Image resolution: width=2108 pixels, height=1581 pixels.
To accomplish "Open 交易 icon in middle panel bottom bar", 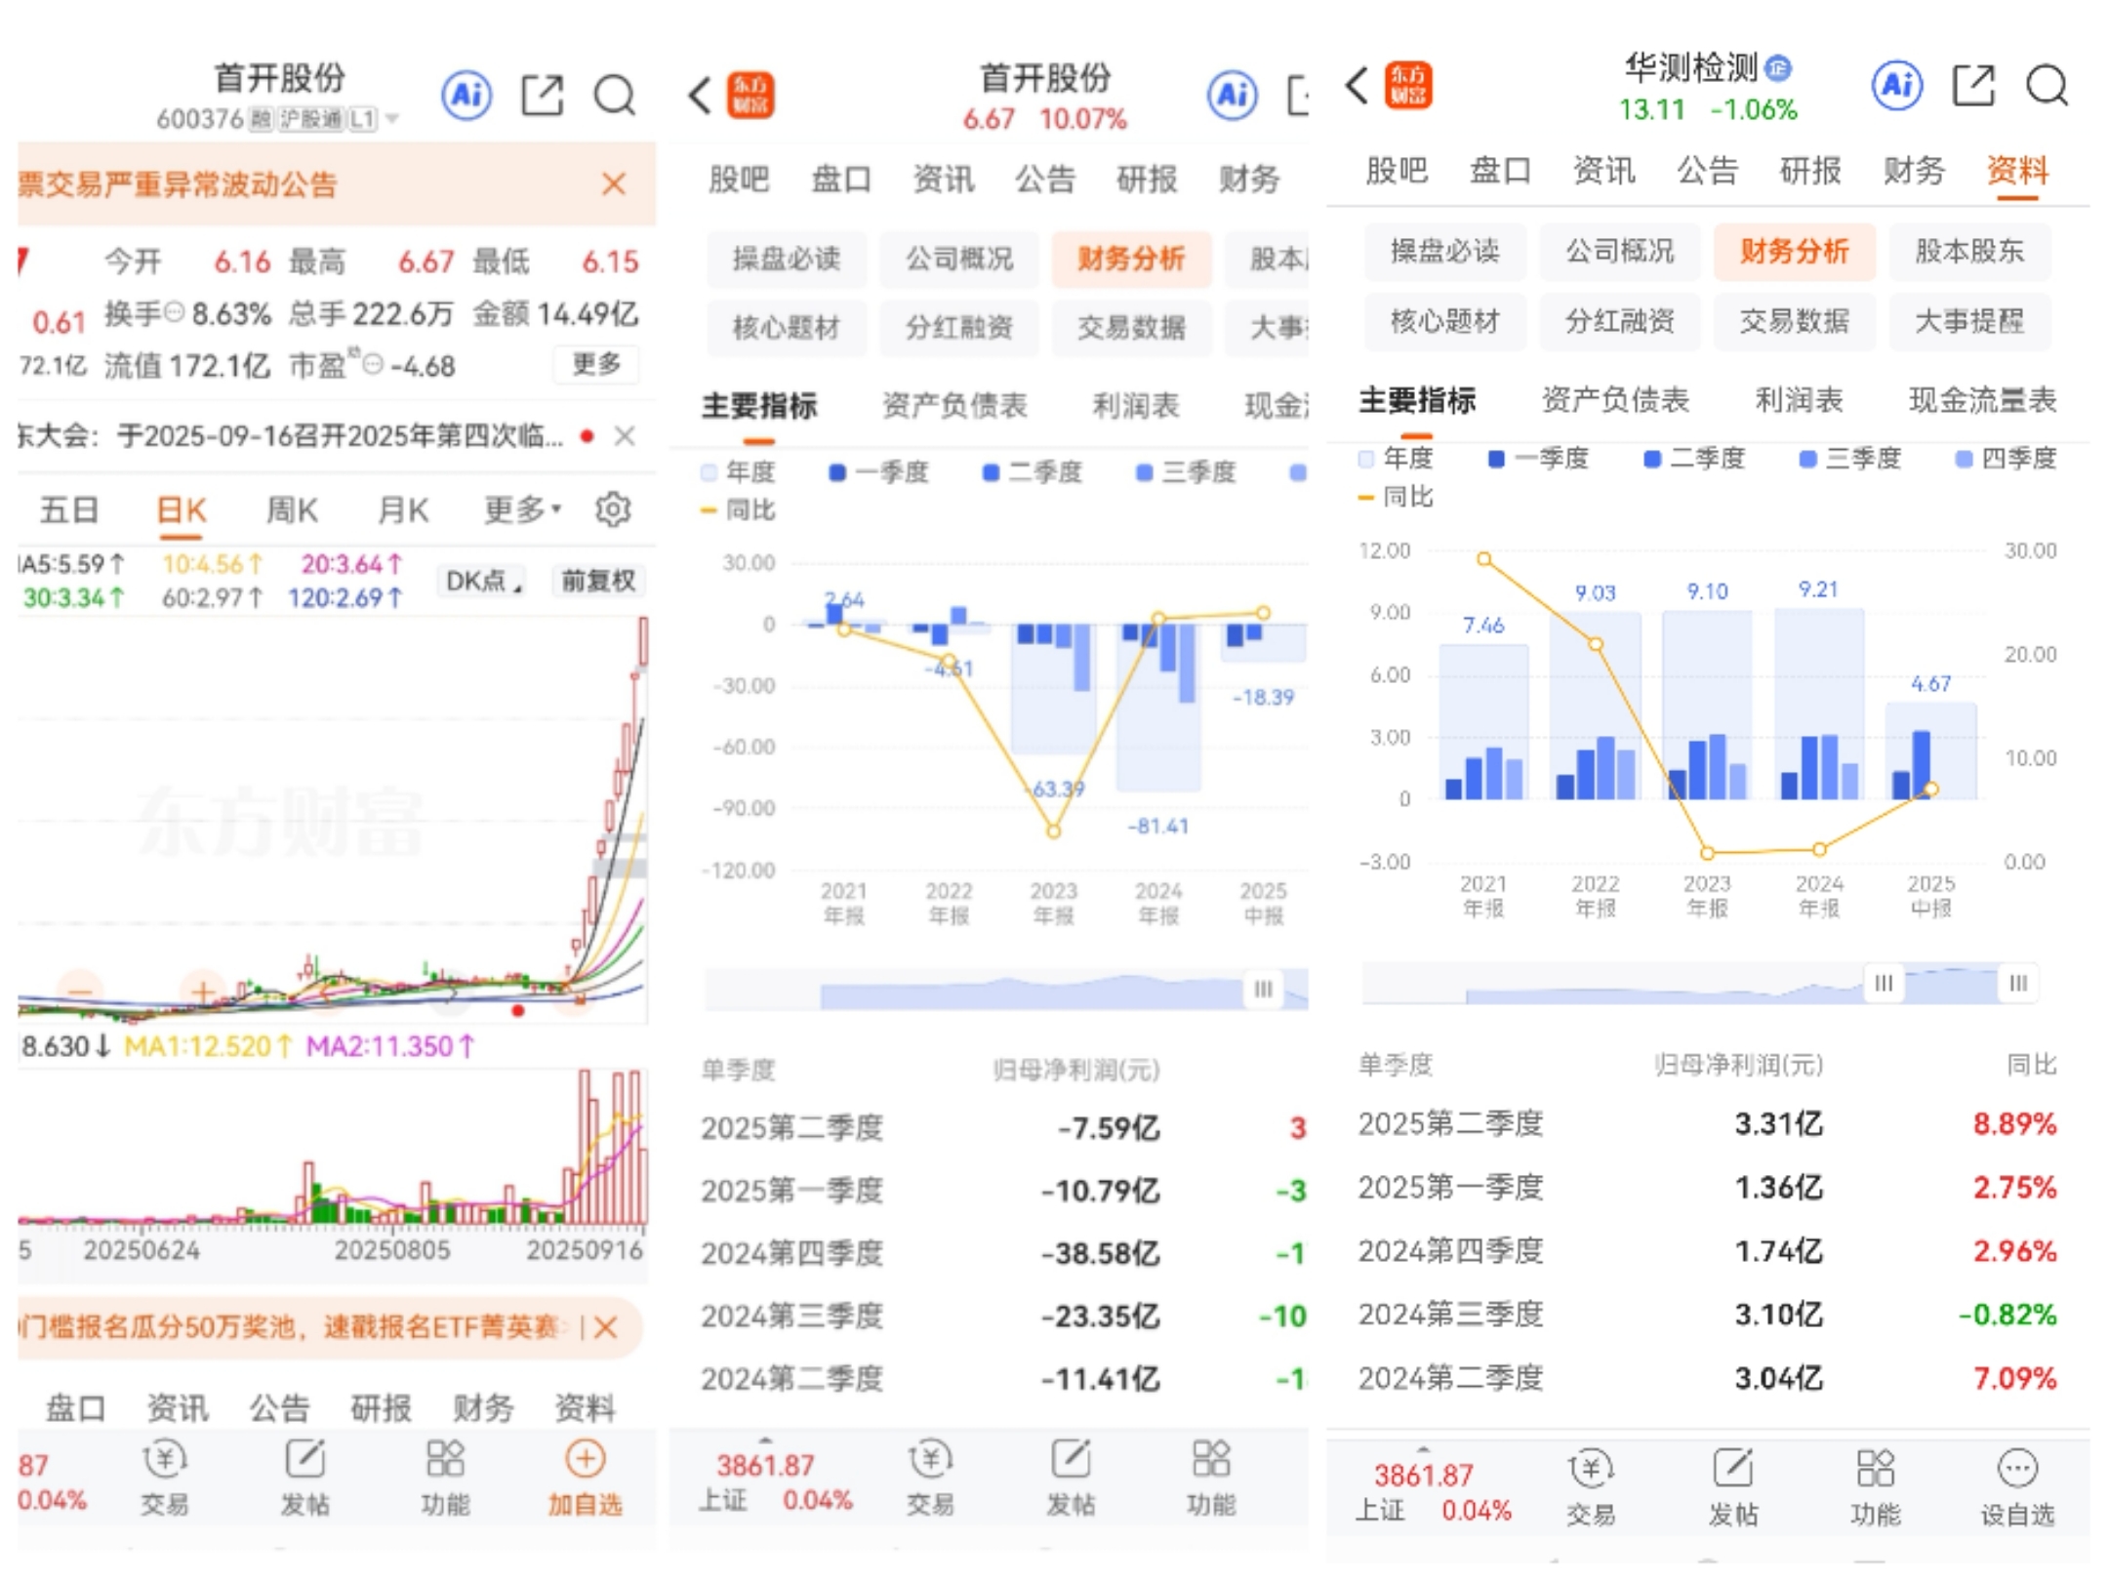I will pyautogui.click(x=930, y=1478).
